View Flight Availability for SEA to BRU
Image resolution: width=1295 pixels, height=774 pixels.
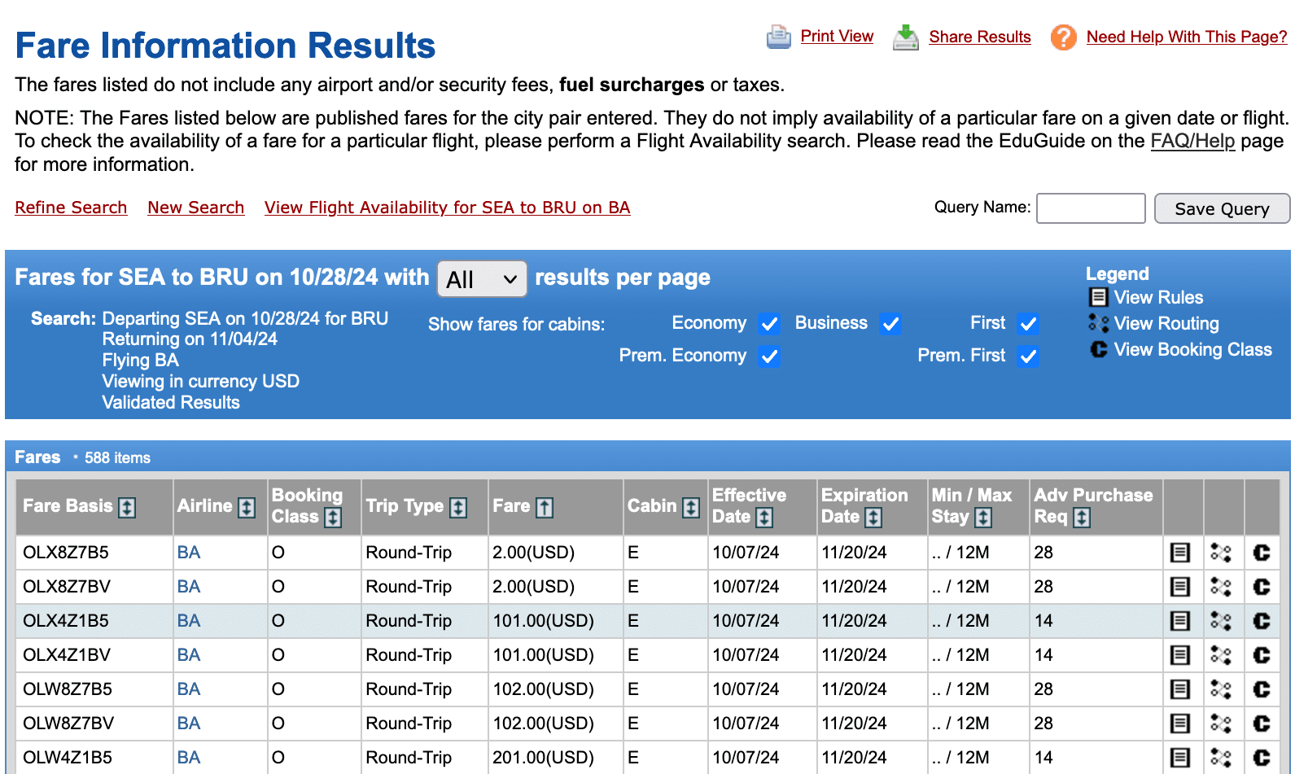point(447,208)
